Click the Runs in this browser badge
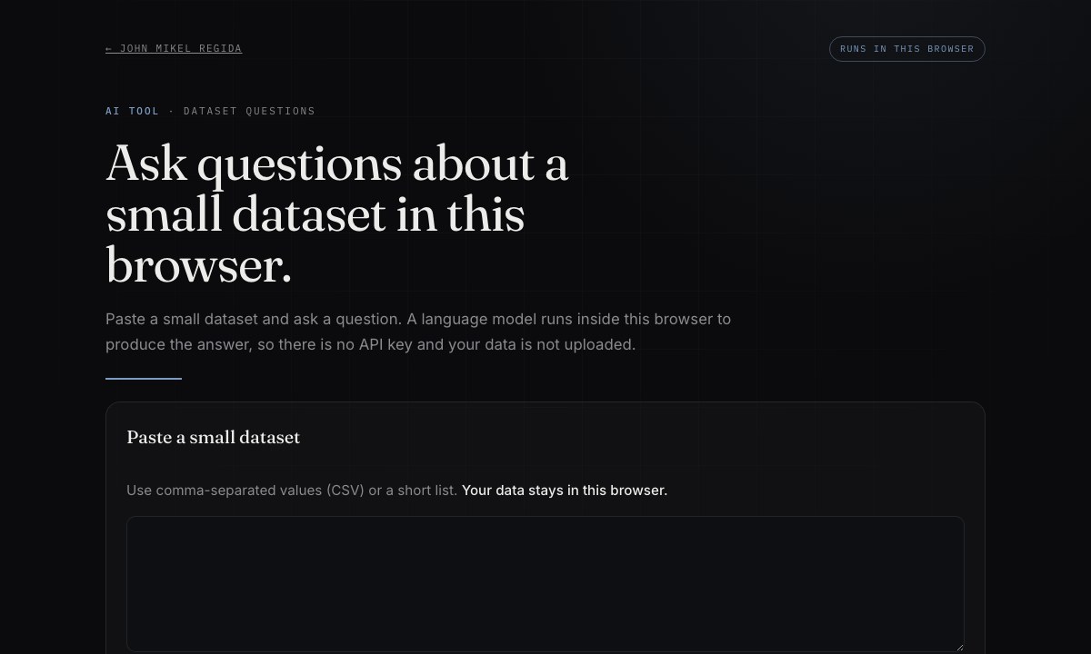The image size is (1091, 654). (906, 49)
